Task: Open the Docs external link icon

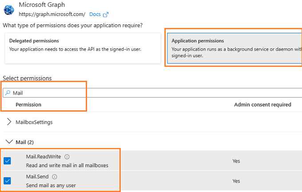Action: (x=106, y=15)
